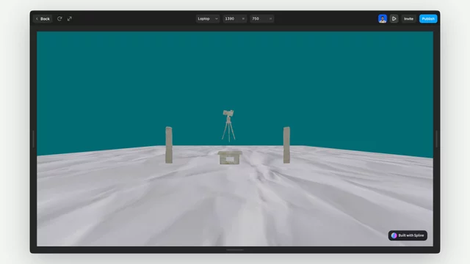Click the refresh preview icon

pyautogui.click(x=59, y=18)
